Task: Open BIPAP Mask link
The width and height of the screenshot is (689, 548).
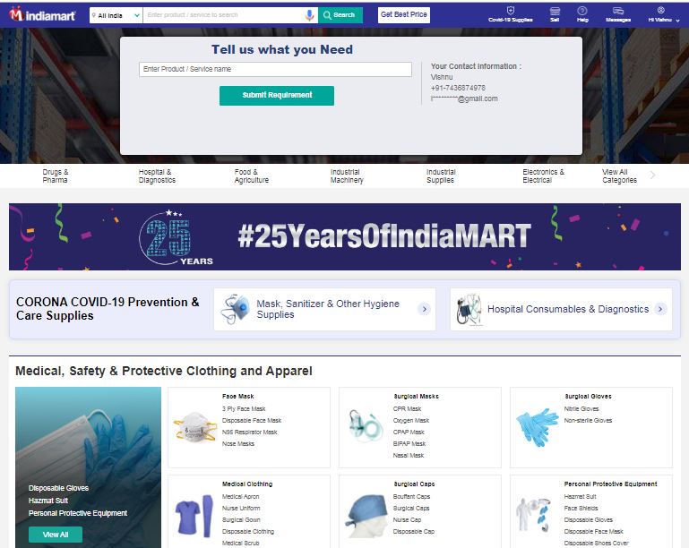Action: (x=409, y=444)
